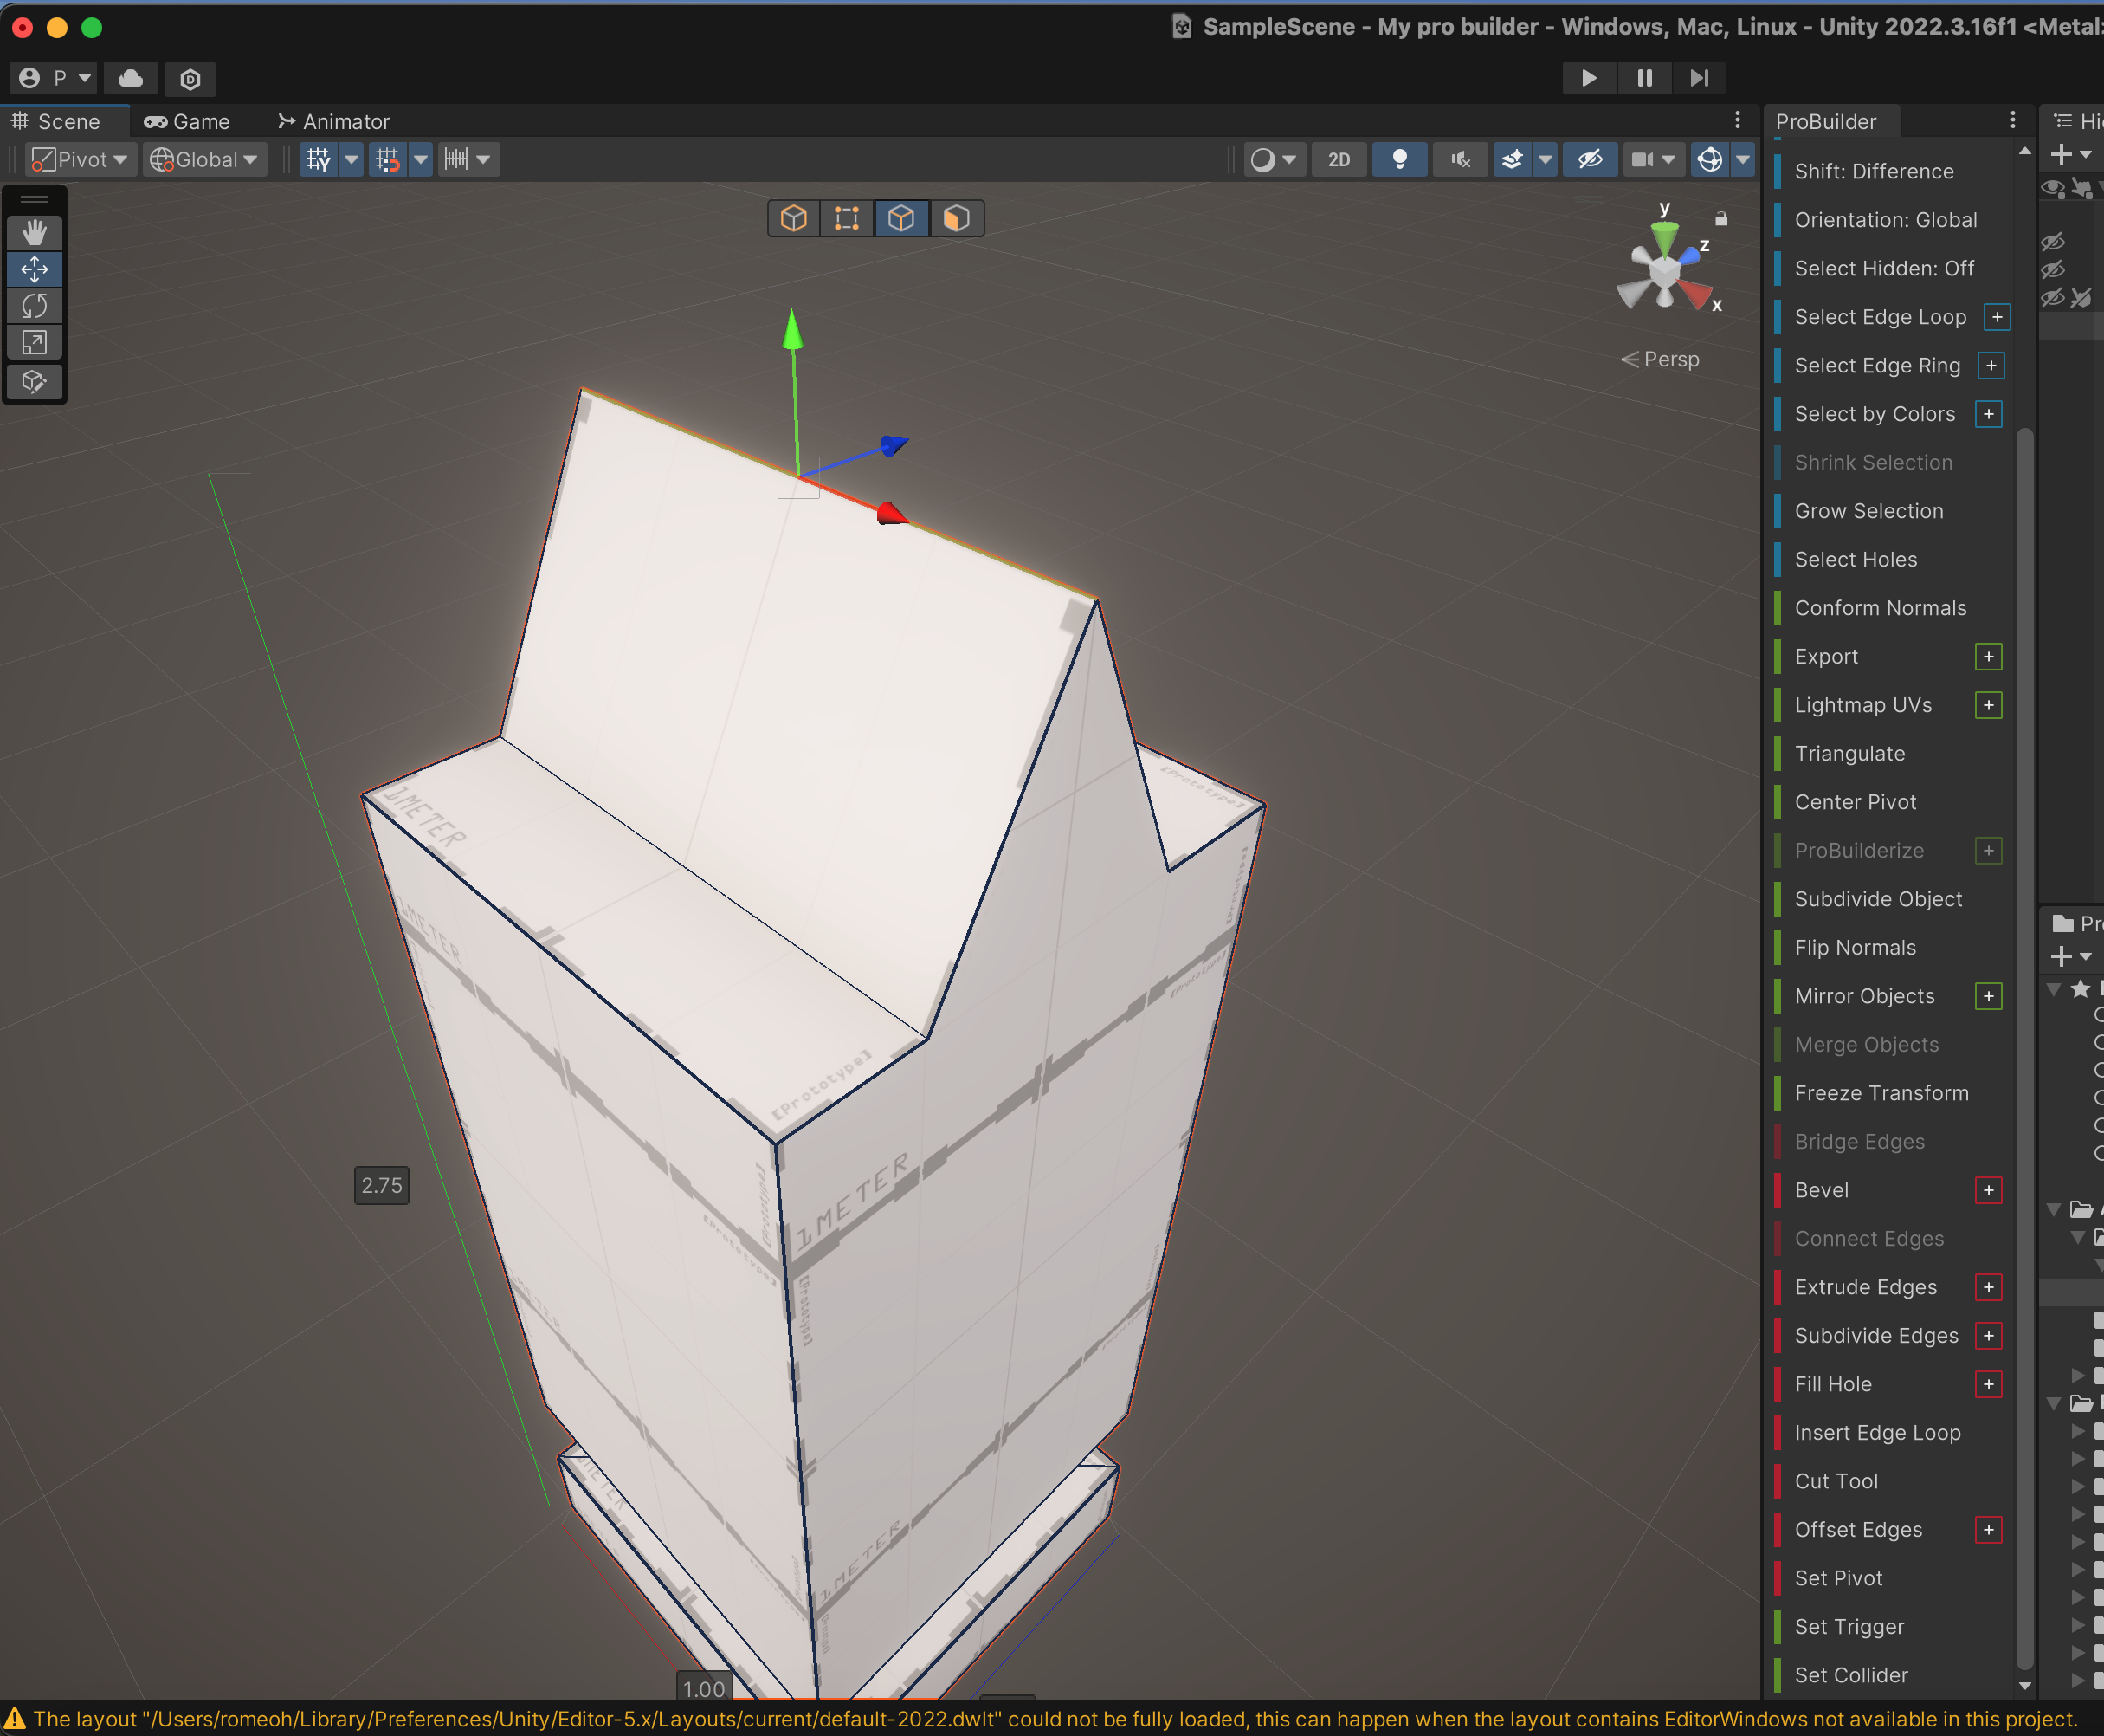Open Bevel options plus button
The height and width of the screenshot is (1736, 2104).
coord(1988,1190)
